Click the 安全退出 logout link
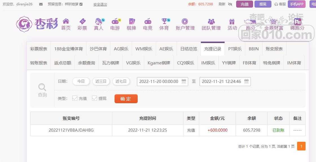The height and width of the screenshot is (162, 316). click(100, 4)
